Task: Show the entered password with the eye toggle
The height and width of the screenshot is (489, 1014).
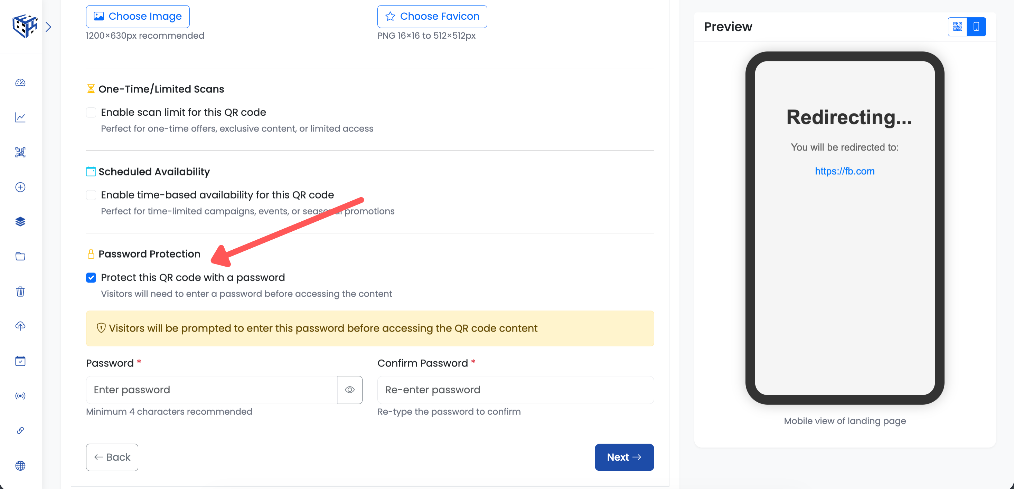Action: [x=349, y=390]
